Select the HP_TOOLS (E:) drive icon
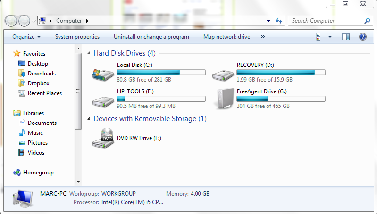 103,102
